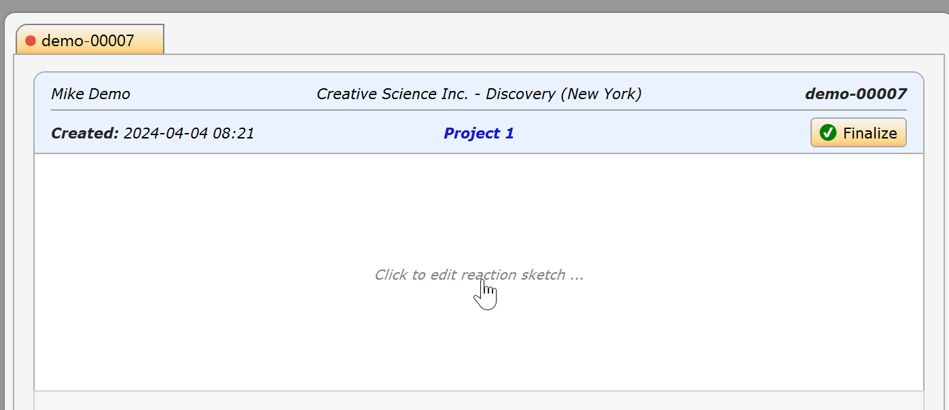Open the Project 1 link
Image resolution: width=949 pixels, height=410 pixels.
click(x=479, y=133)
